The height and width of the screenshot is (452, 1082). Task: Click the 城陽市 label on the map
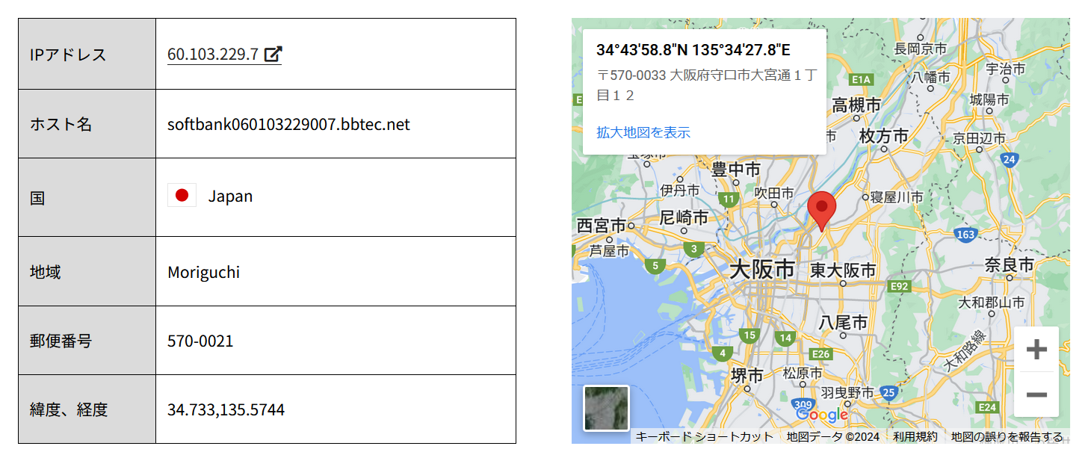click(x=989, y=99)
